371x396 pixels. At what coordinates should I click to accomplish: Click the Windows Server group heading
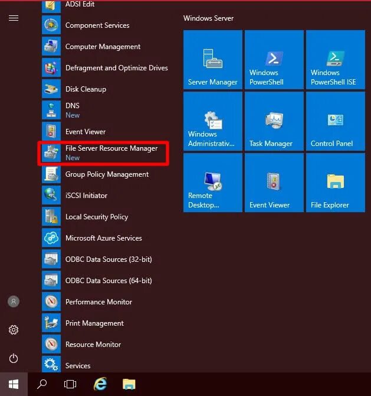pos(208,18)
